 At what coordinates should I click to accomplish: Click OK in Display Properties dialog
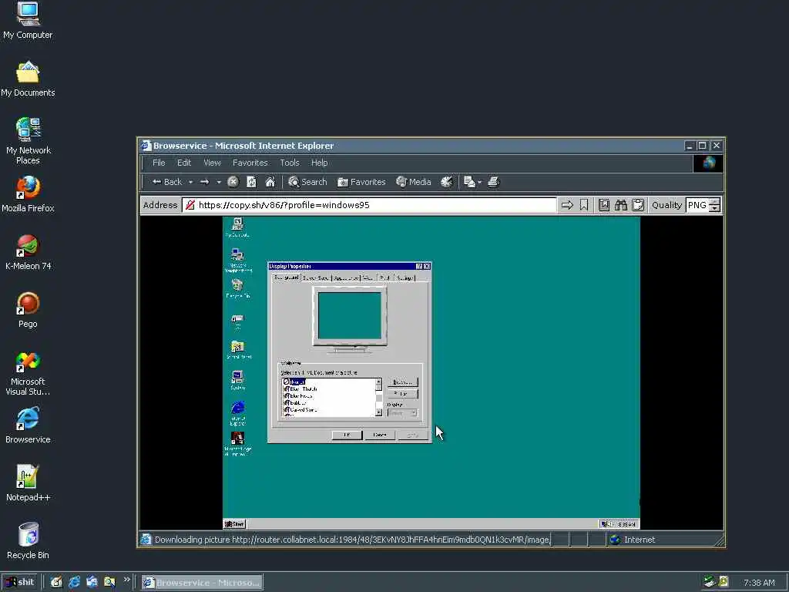click(x=347, y=435)
